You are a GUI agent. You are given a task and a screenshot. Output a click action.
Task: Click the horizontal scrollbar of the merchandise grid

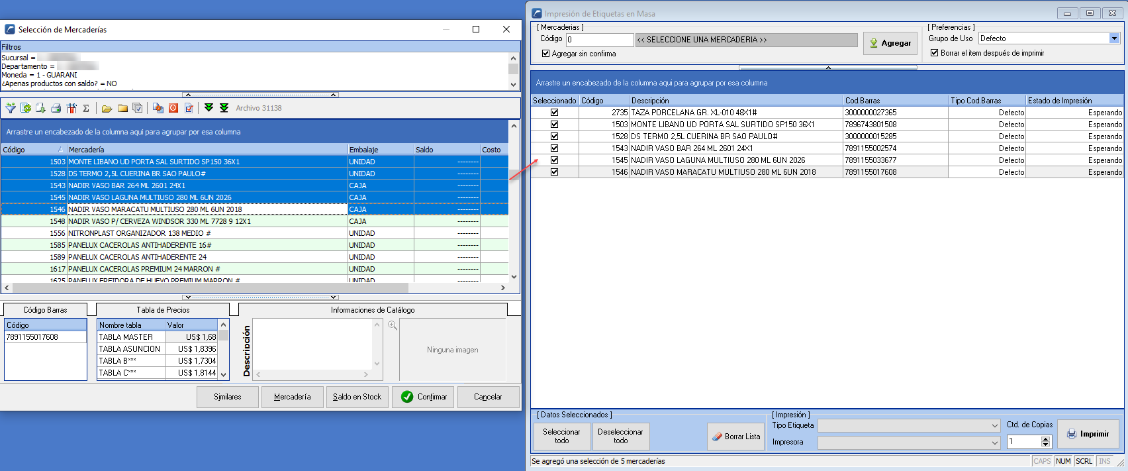click(x=211, y=288)
